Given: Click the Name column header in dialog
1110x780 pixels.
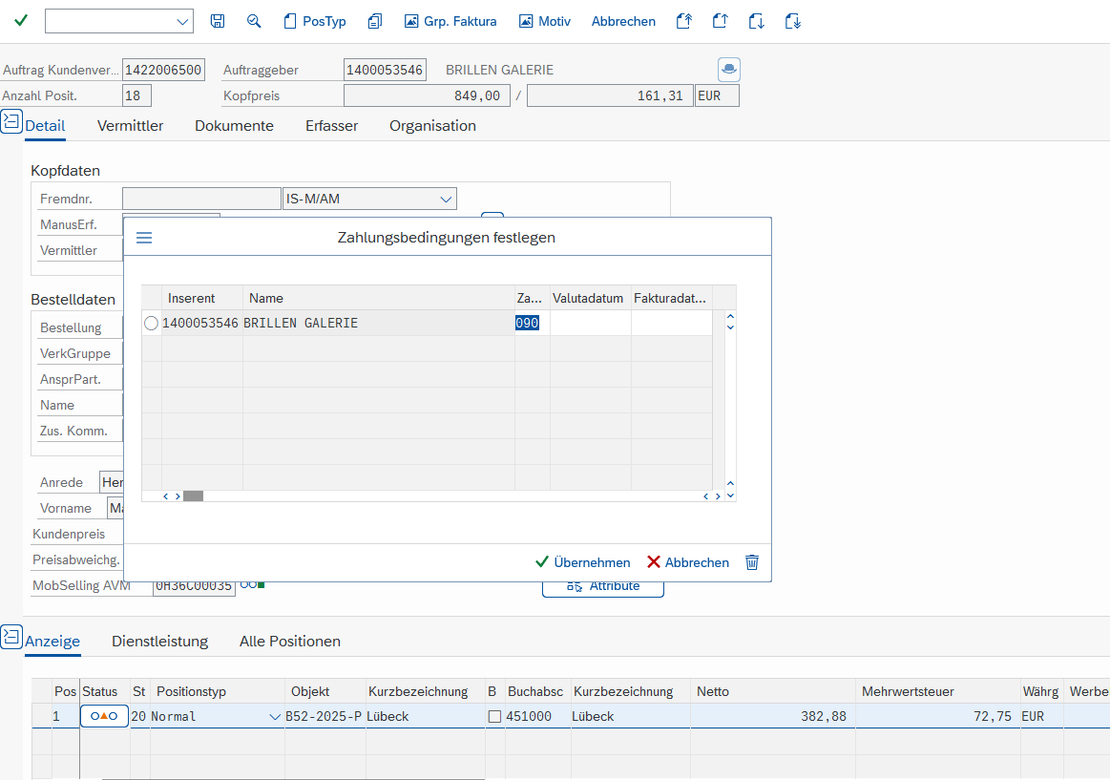Looking at the screenshot, I should 379,298.
